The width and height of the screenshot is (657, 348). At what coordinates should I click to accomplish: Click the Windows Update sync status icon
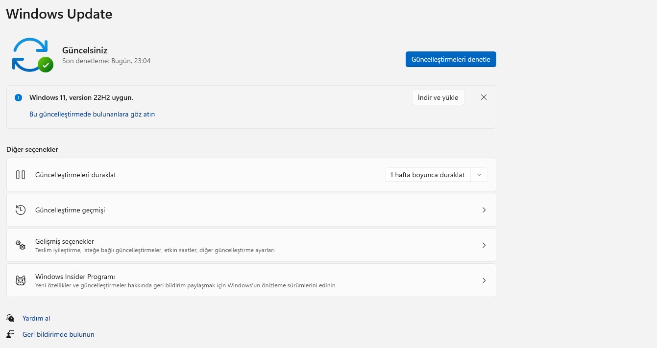[x=32, y=55]
